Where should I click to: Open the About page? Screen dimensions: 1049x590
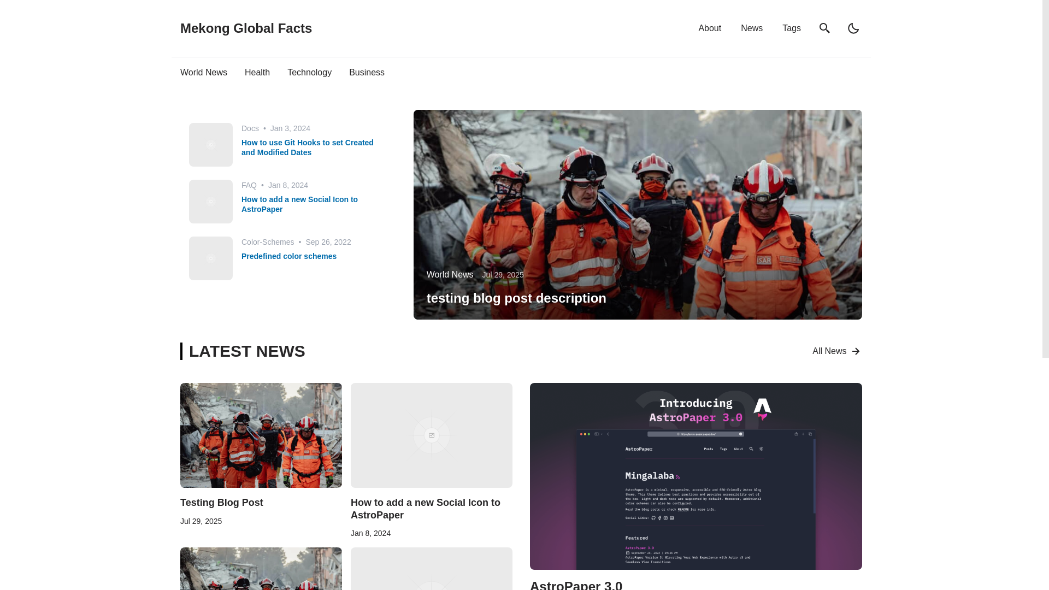tap(709, 28)
